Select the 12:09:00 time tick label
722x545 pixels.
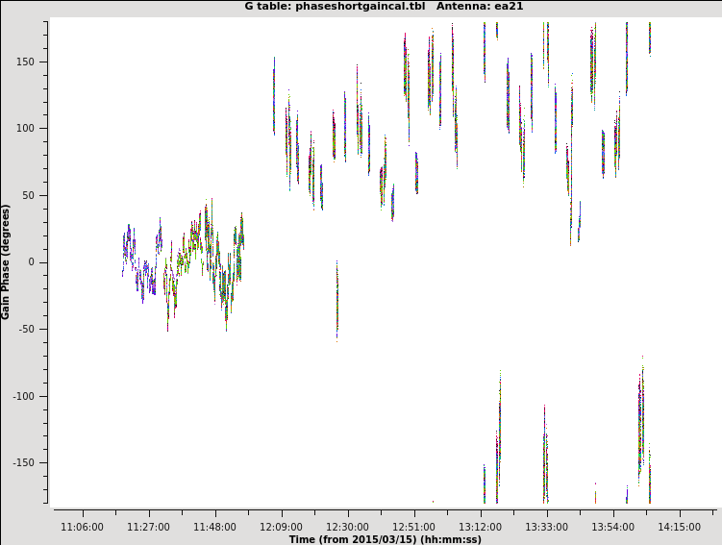click(x=281, y=527)
